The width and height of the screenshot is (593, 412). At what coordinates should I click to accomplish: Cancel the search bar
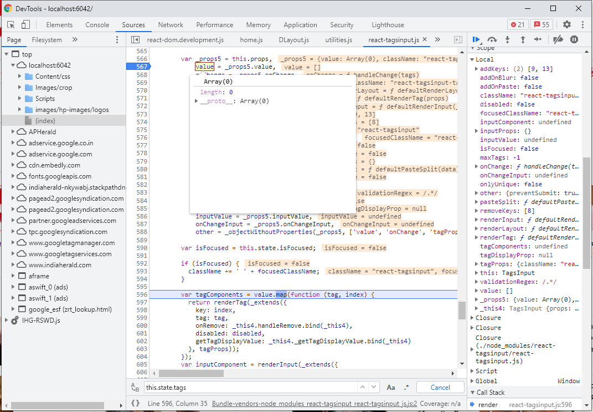[440, 388]
